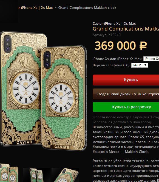Select first product thumbnail with two phones
159x182 pixels.
point(9,173)
